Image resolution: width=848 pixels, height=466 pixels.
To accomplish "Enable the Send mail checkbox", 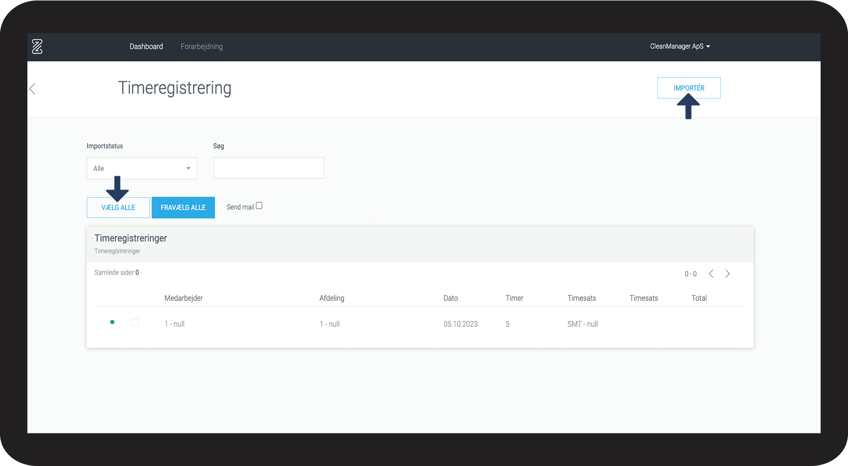I will [x=259, y=206].
